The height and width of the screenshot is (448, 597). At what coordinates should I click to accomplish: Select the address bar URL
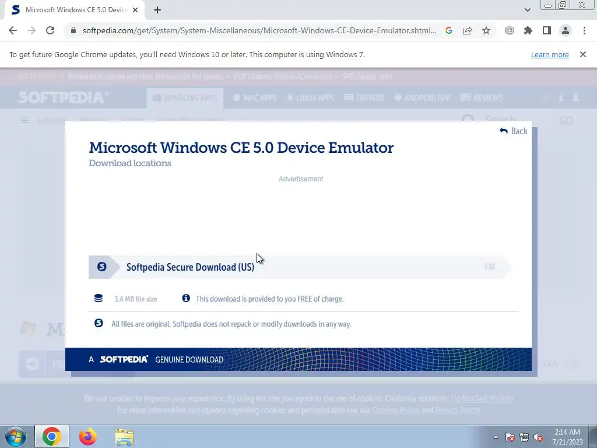(259, 30)
